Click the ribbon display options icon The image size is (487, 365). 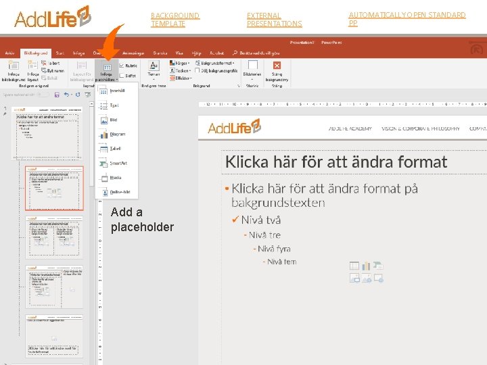click(x=476, y=48)
